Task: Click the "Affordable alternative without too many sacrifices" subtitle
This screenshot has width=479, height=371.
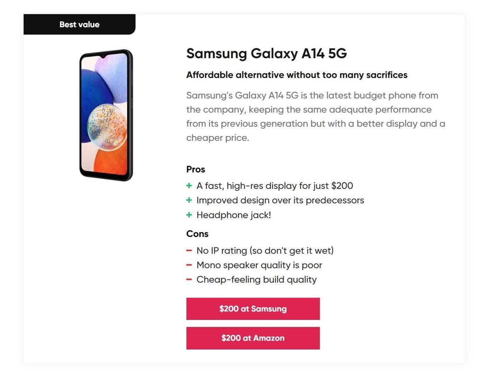Action: (x=297, y=75)
